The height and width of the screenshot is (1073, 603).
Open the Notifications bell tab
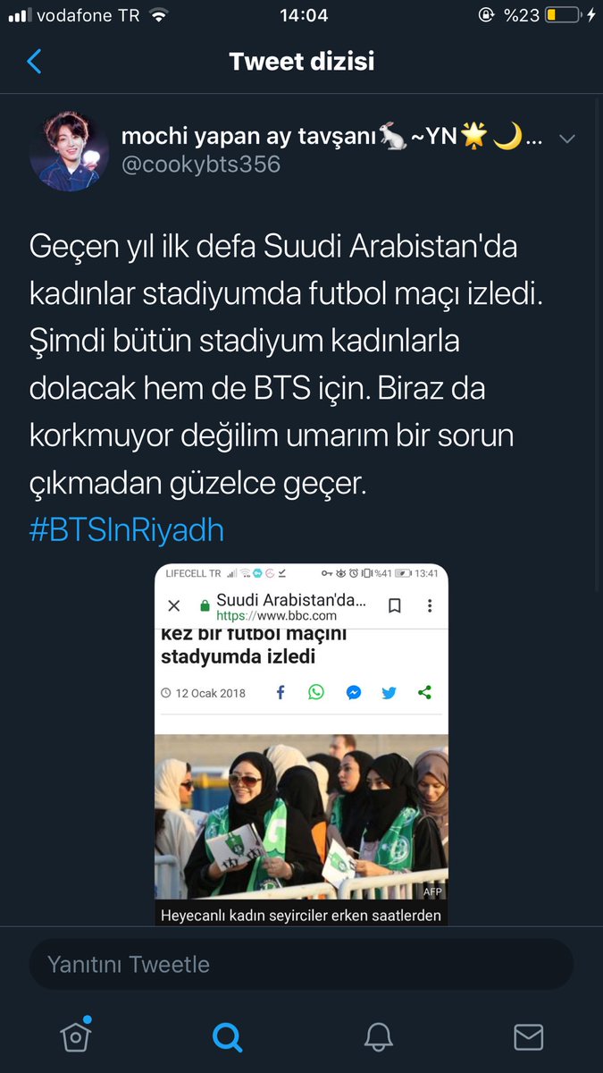tap(379, 1036)
